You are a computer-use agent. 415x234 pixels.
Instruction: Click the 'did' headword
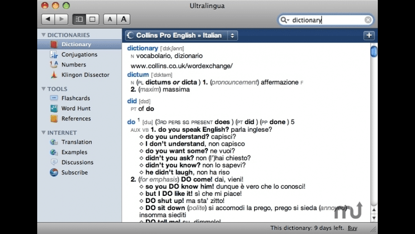132,101
